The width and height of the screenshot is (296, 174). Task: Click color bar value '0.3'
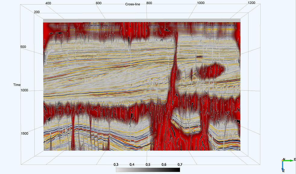point(116,165)
